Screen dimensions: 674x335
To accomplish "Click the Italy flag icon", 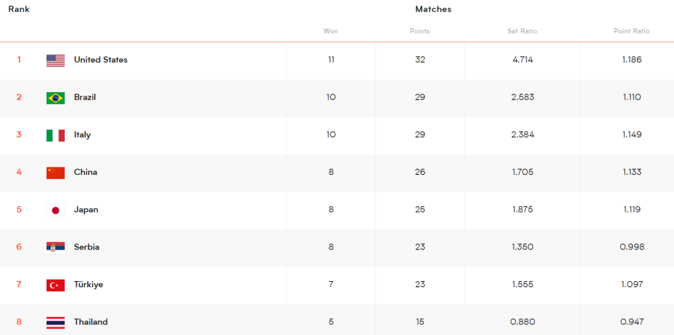I will pos(55,135).
